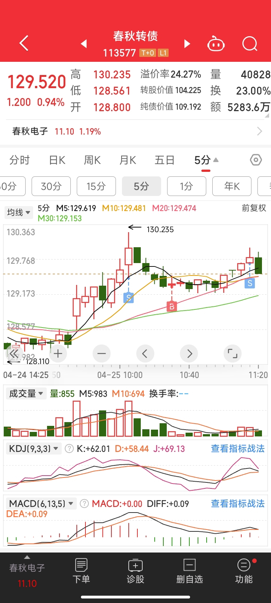Viewport: 271px width, 603px height.
Task: Move chart right with arrow button
Action: click(189, 354)
